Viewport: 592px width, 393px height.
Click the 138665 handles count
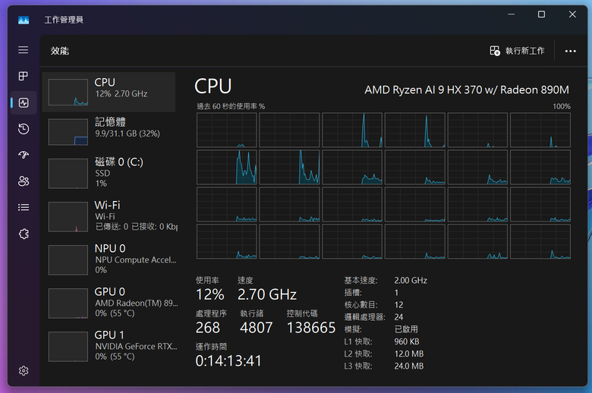pos(311,327)
